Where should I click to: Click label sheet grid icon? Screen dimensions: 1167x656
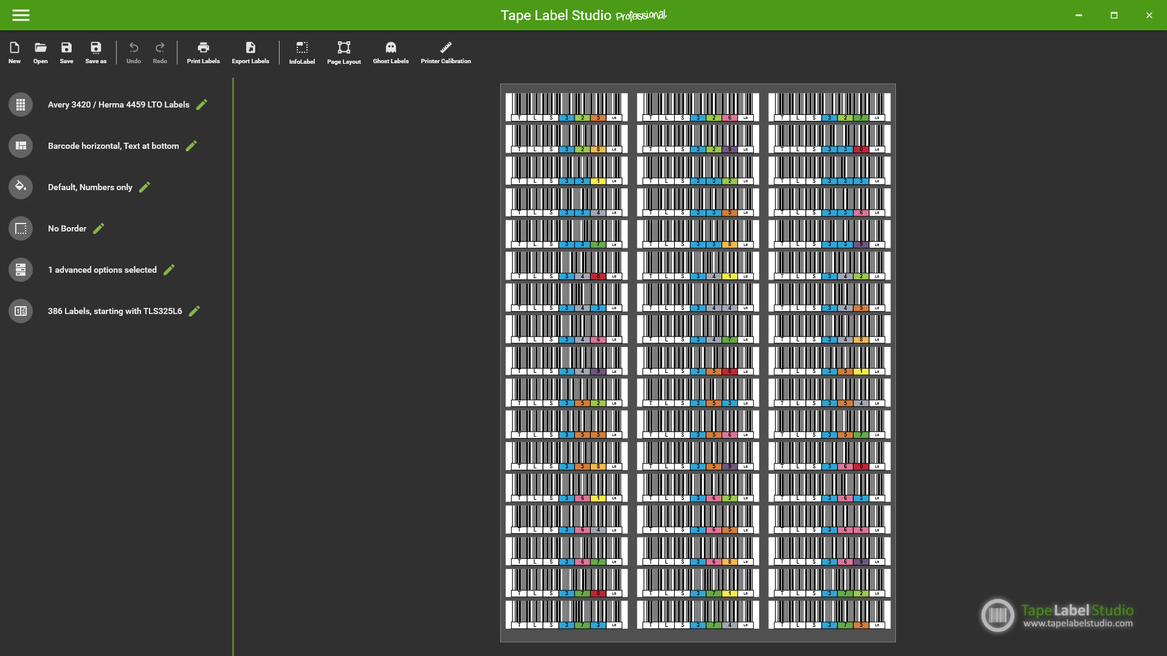pos(21,104)
